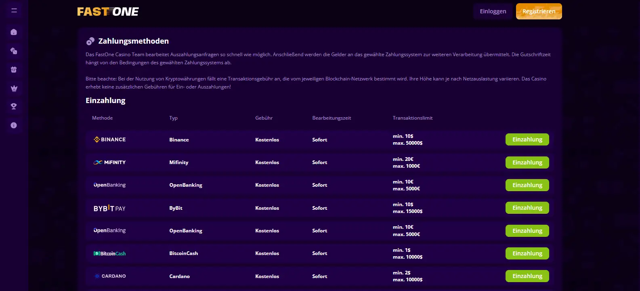
Task: Click the Bearbeitungszeit column header
Action: pyautogui.click(x=332, y=118)
